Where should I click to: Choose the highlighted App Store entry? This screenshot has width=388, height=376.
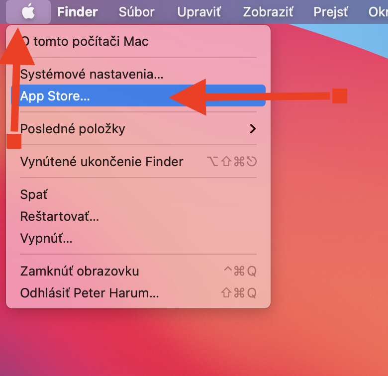55,96
